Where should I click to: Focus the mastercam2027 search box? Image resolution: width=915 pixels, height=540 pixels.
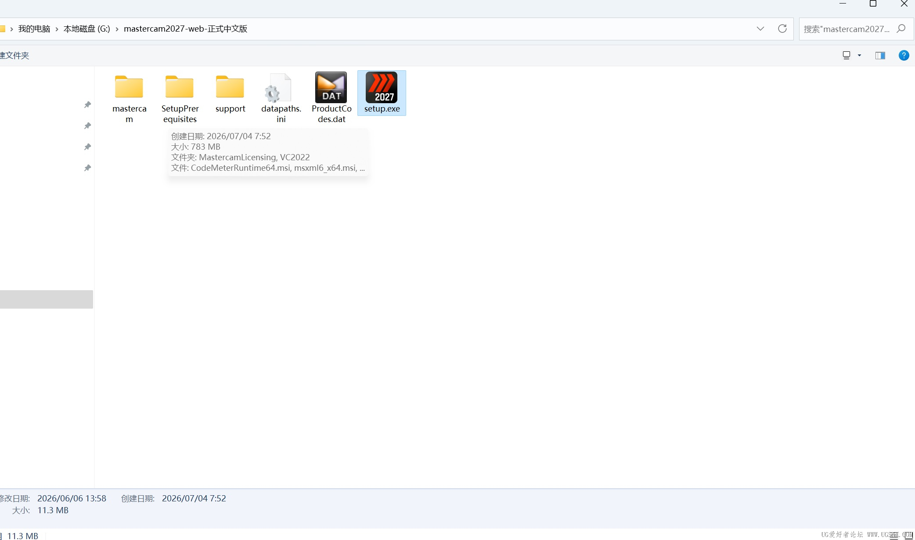click(847, 29)
